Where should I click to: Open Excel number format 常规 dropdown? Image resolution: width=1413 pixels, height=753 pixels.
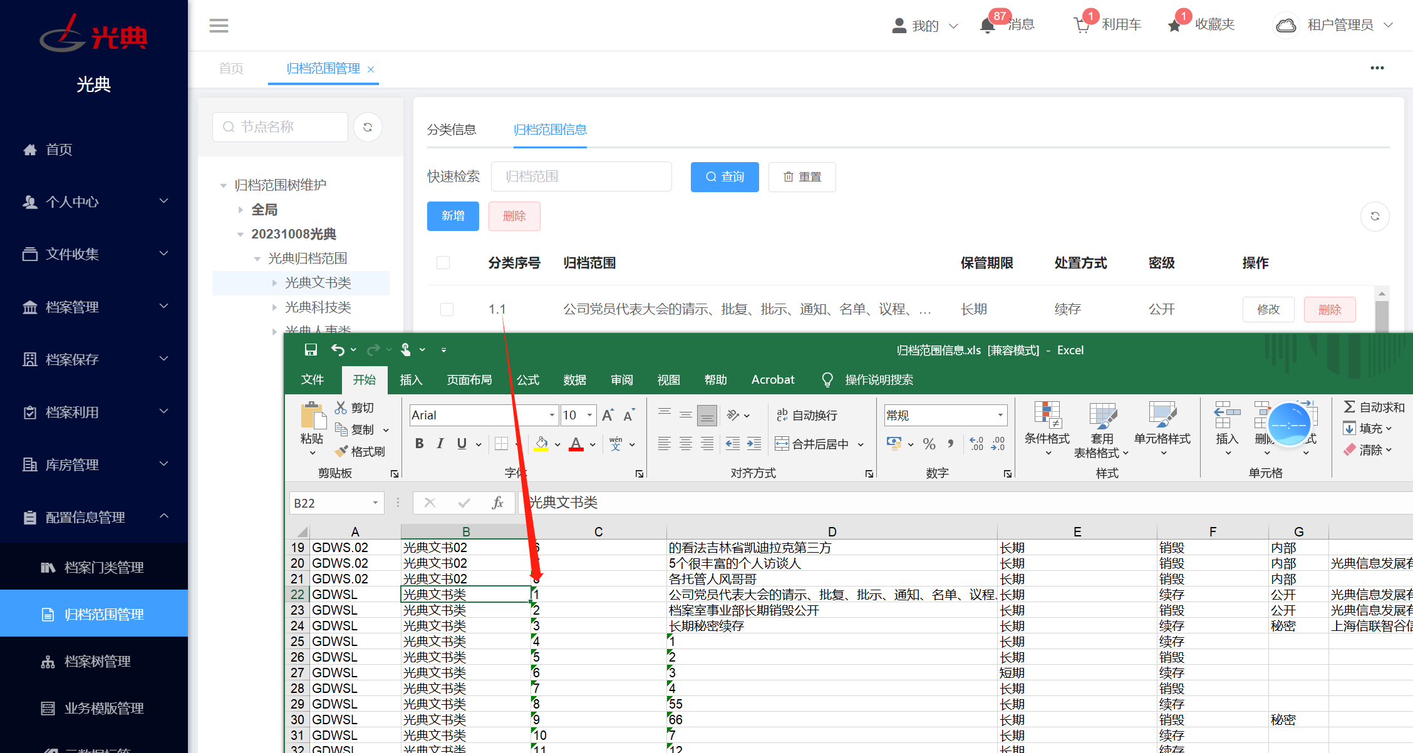[1000, 415]
